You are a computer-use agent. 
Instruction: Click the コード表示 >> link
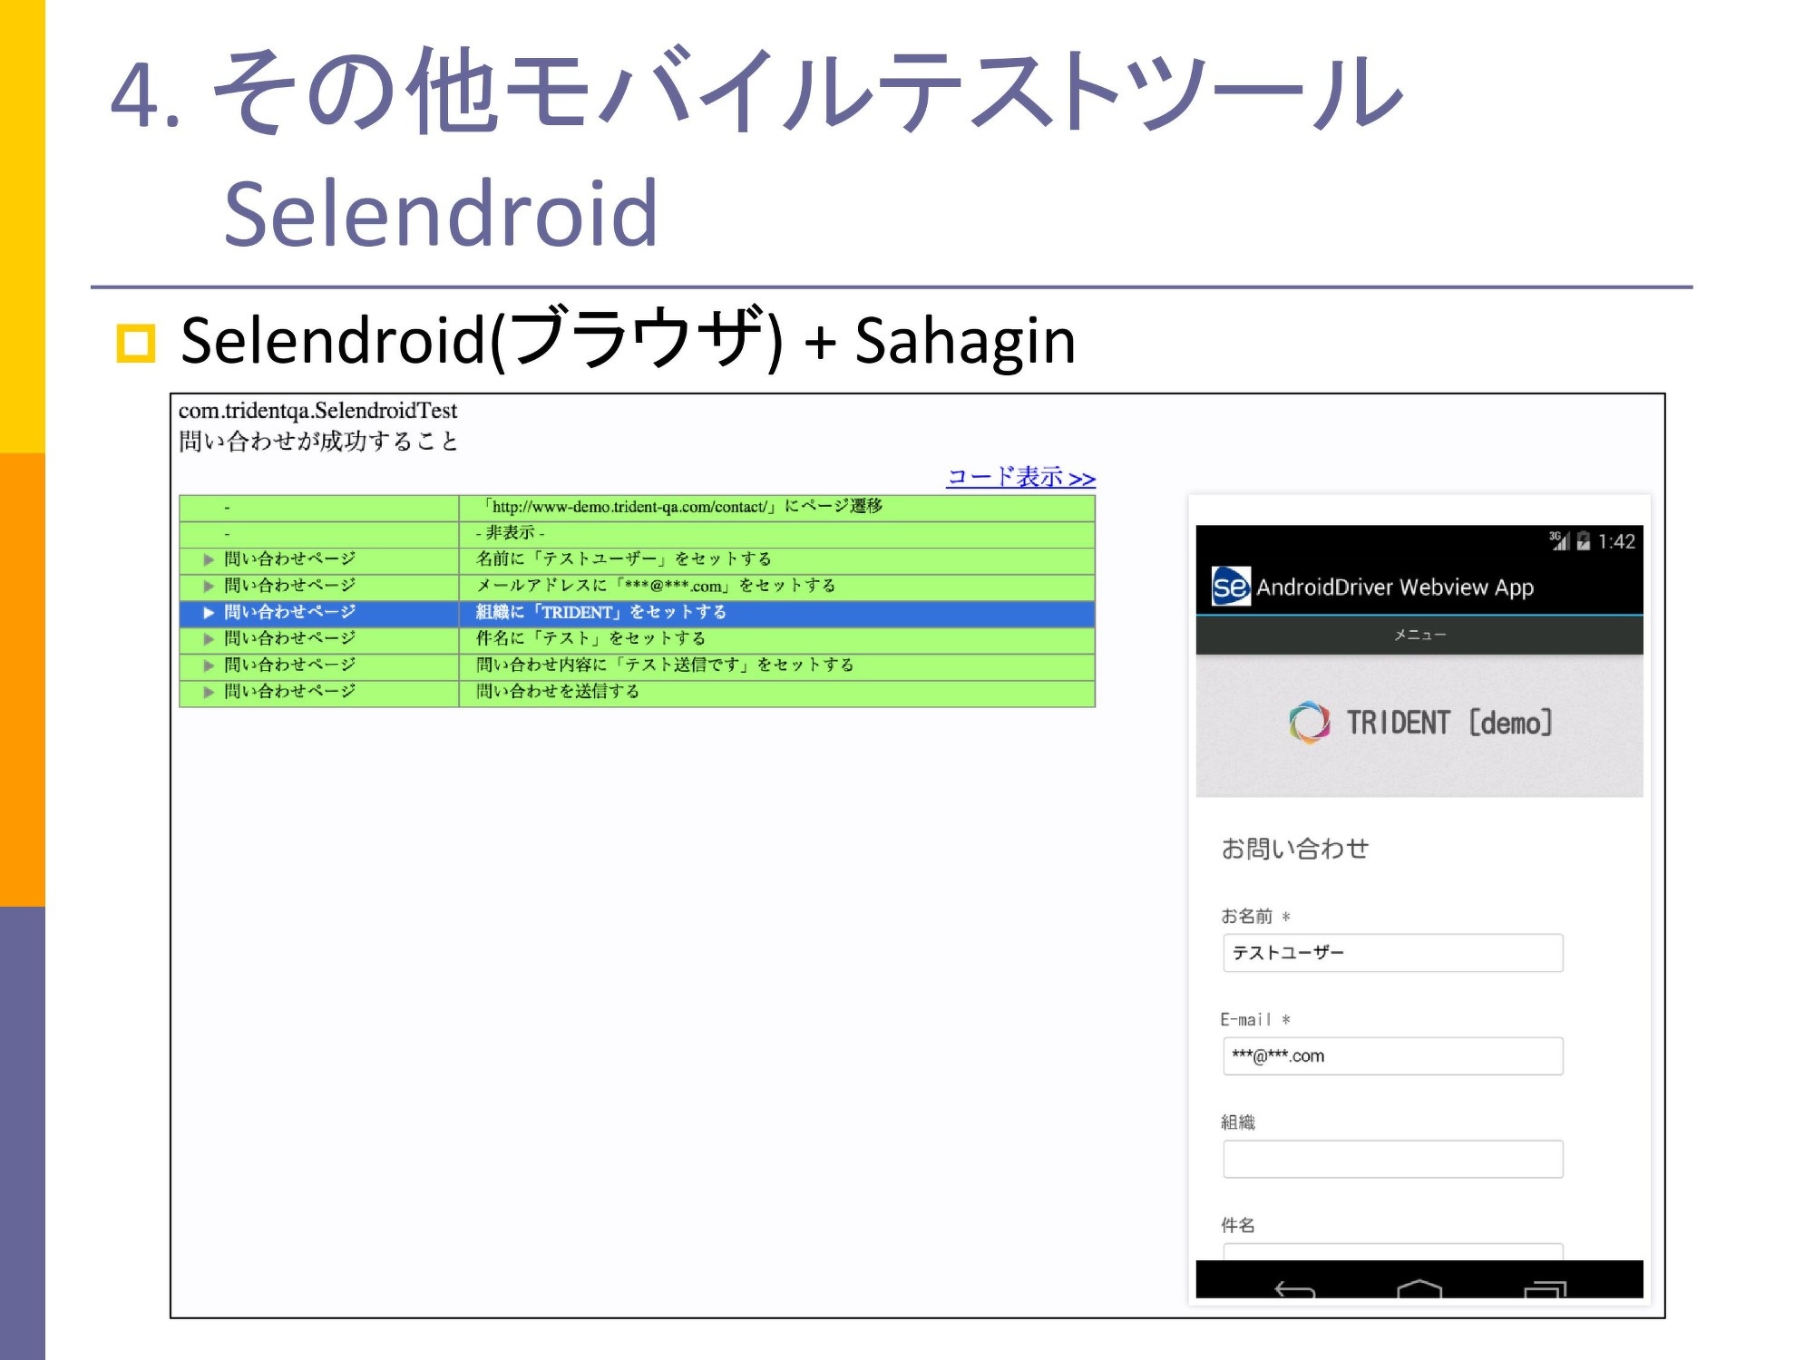click(x=1020, y=477)
